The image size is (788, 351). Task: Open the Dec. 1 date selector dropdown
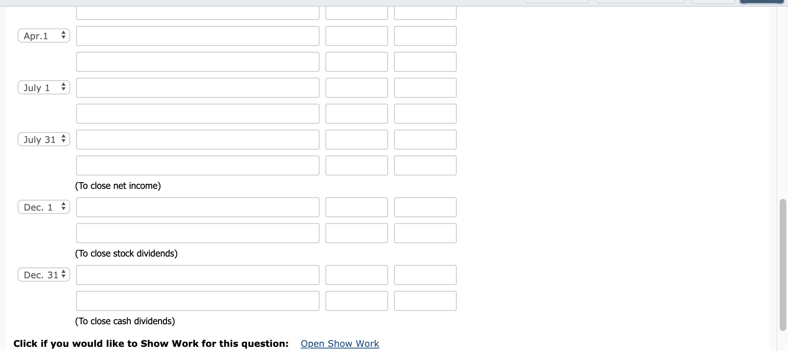click(43, 207)
